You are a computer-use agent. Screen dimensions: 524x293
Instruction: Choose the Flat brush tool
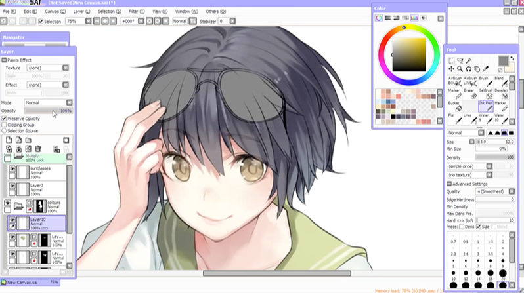click(x=454, y=119)
